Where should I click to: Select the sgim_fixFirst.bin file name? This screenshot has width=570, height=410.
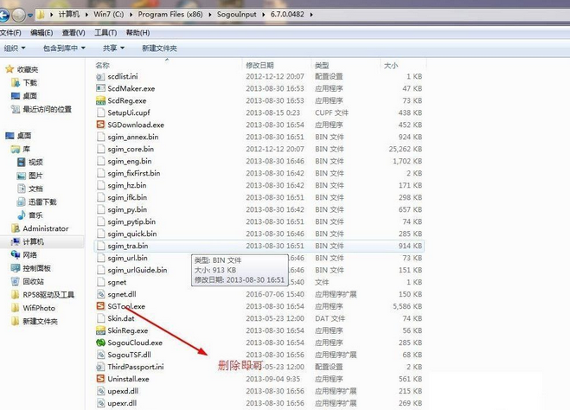tap(133, 173)
